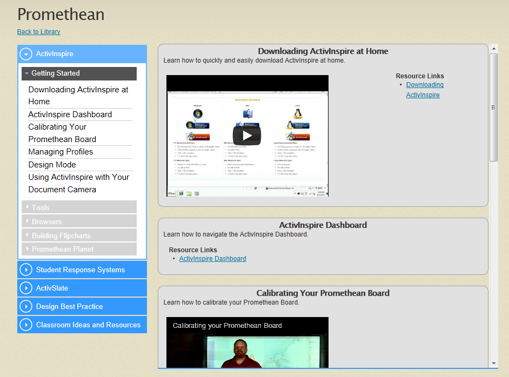Select Managing Profiles in the sidebar
The height and width of the screenshot is (377, 509).
(x=61, y=152)
